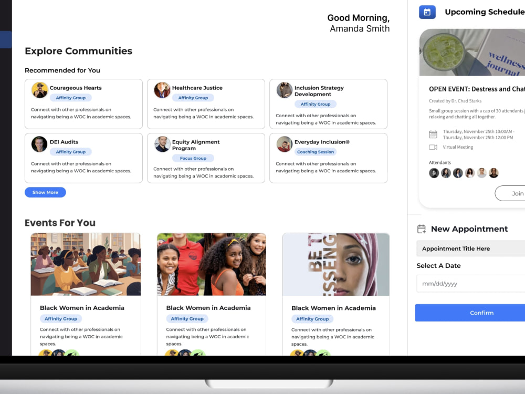Click 'Created by Dr. Chad Starks' text
This screenshot has width=525, height=394.
(455, 101)
